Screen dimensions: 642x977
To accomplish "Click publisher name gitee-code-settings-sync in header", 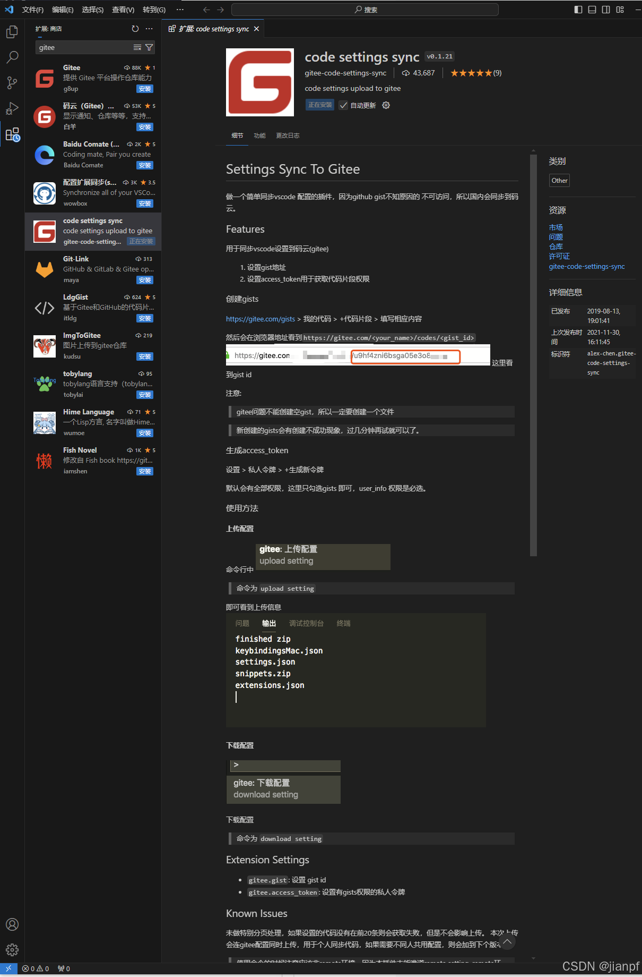I will tap(345, 73).
